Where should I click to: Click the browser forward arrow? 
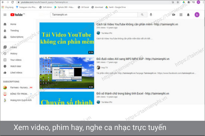coord(7,2)
